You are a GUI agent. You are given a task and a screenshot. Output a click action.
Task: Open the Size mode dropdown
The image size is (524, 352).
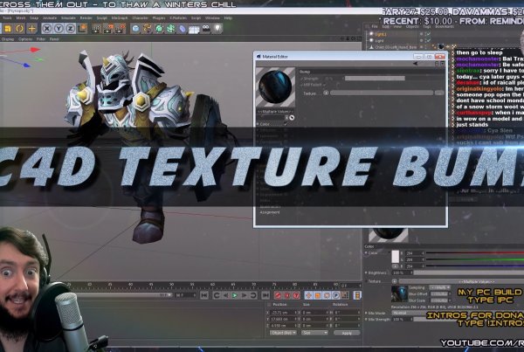pos(314,333)
